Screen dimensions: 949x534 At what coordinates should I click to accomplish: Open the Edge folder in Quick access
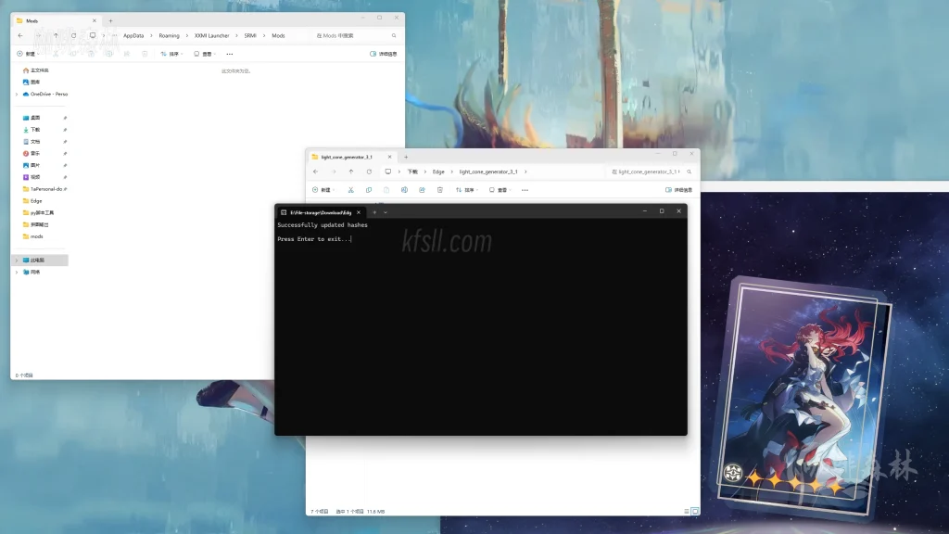click(36, 200)
